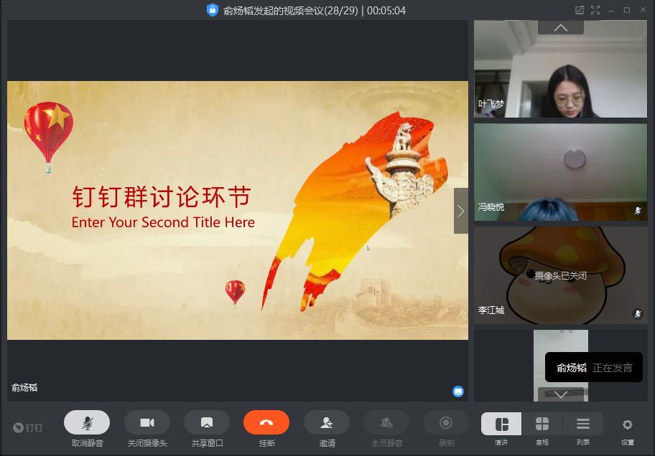This screenshot has width=655, height=456.
Task: Click muted mic icon on 冯晓悦 tile
Action: [x=638, y=211]
